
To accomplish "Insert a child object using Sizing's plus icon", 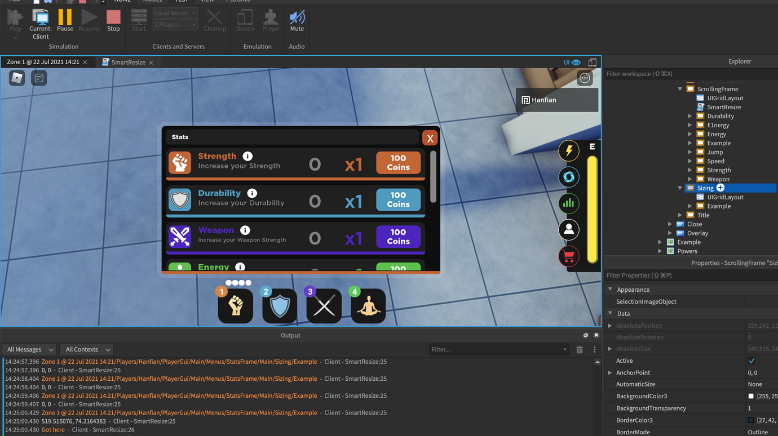I will [x=720, y=188].
